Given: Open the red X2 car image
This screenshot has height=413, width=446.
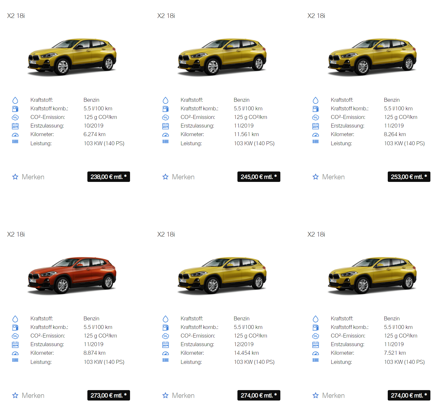Looking at the screenshot, I should (x=72, y=276).
